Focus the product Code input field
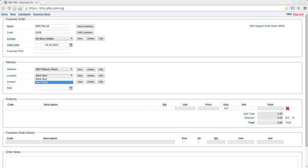The height and width of the screenshot is (168, 308). coord(24,108)
